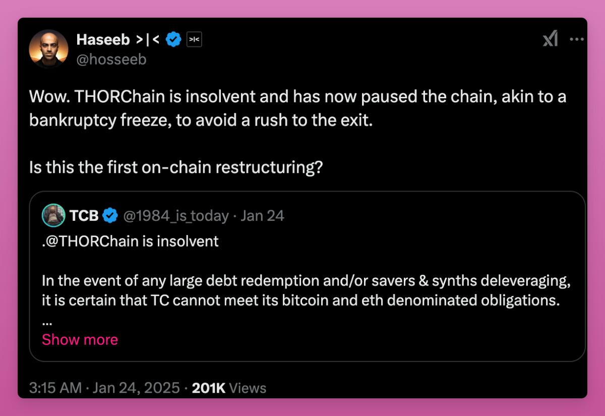Open the tweet's three-dot more menu

(576, 39)
